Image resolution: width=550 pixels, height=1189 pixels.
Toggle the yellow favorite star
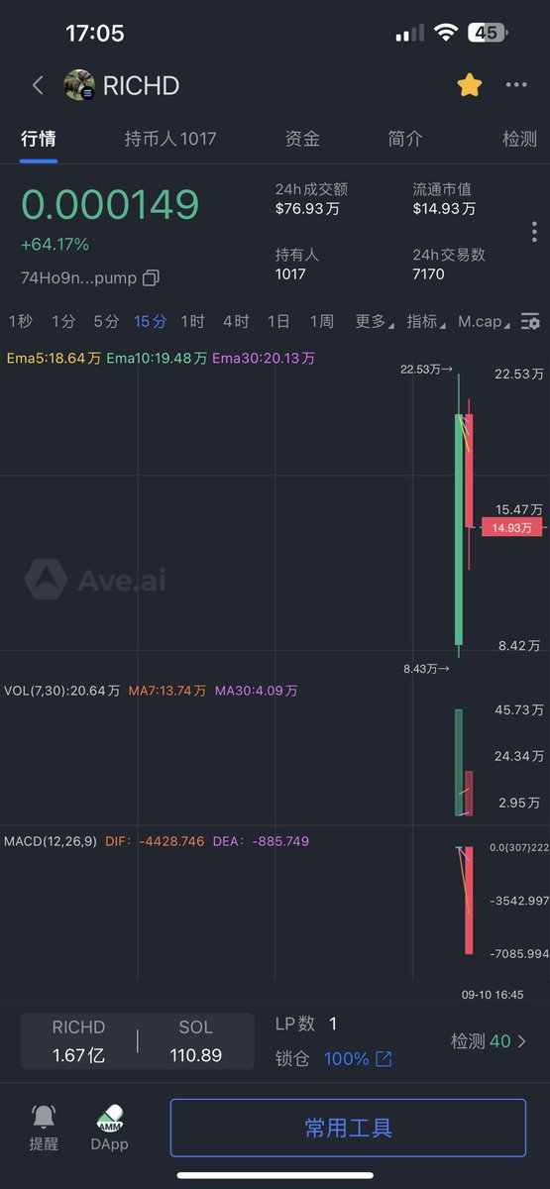[469, 85]
